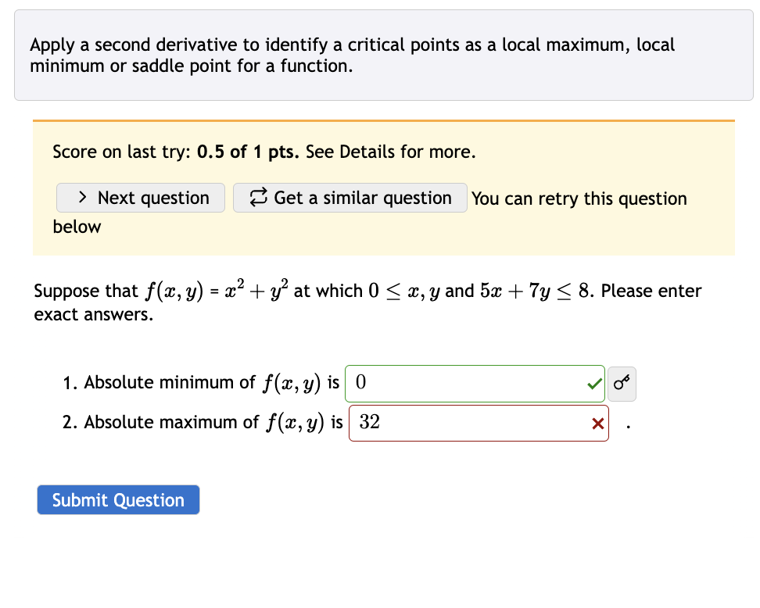Click the chevron arrow inside Next question button
The height and width of the screenshot is (608, 760).
tap(81, 198)
